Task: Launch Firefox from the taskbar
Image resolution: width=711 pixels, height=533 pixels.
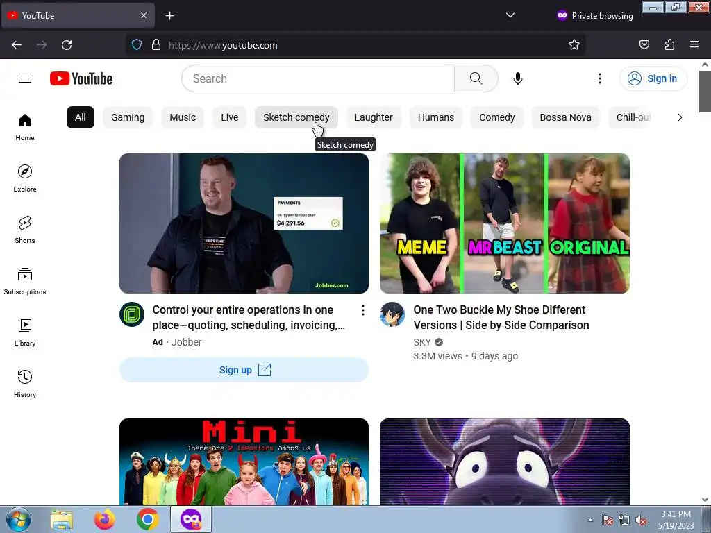Action: [105, 519]
